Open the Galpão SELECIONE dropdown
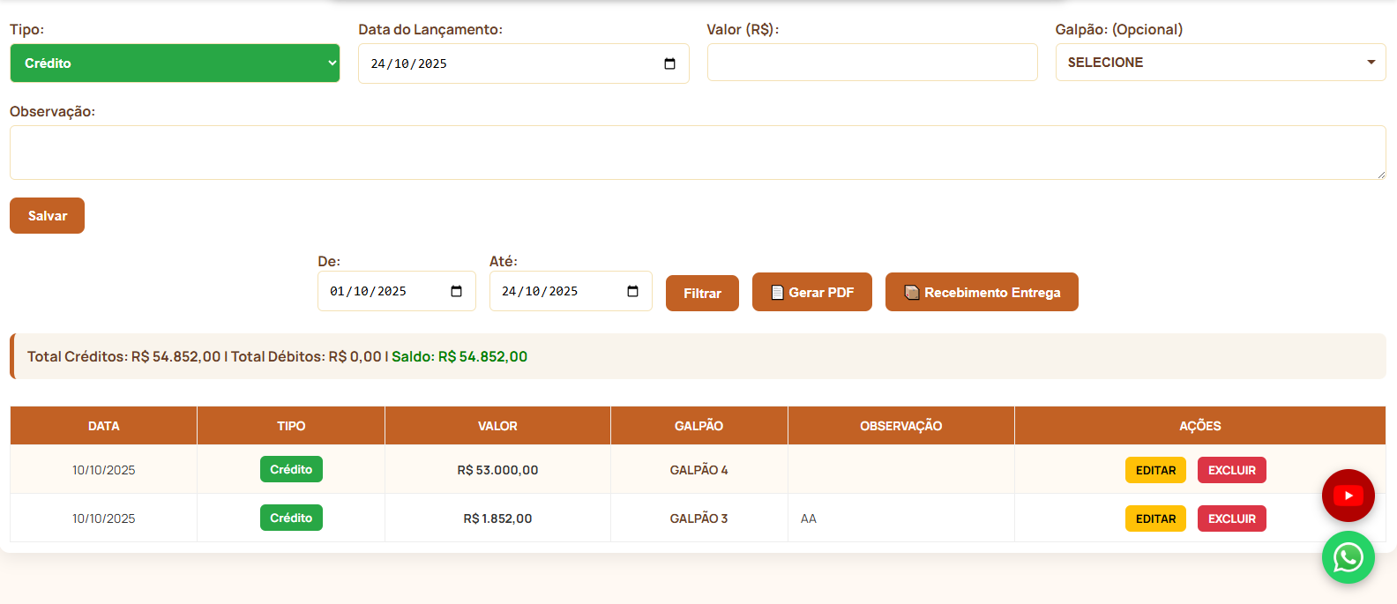Viewport: 1397px width, 604px height. pos(1220,63)
